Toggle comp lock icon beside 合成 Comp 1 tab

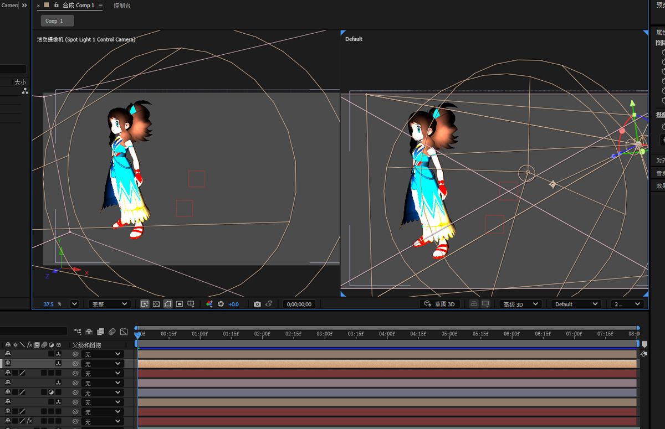[56, 5]
